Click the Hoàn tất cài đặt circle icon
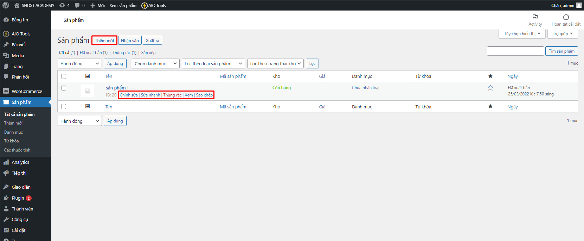The height and width of the screenshot is (241, 584). [566, 17]
